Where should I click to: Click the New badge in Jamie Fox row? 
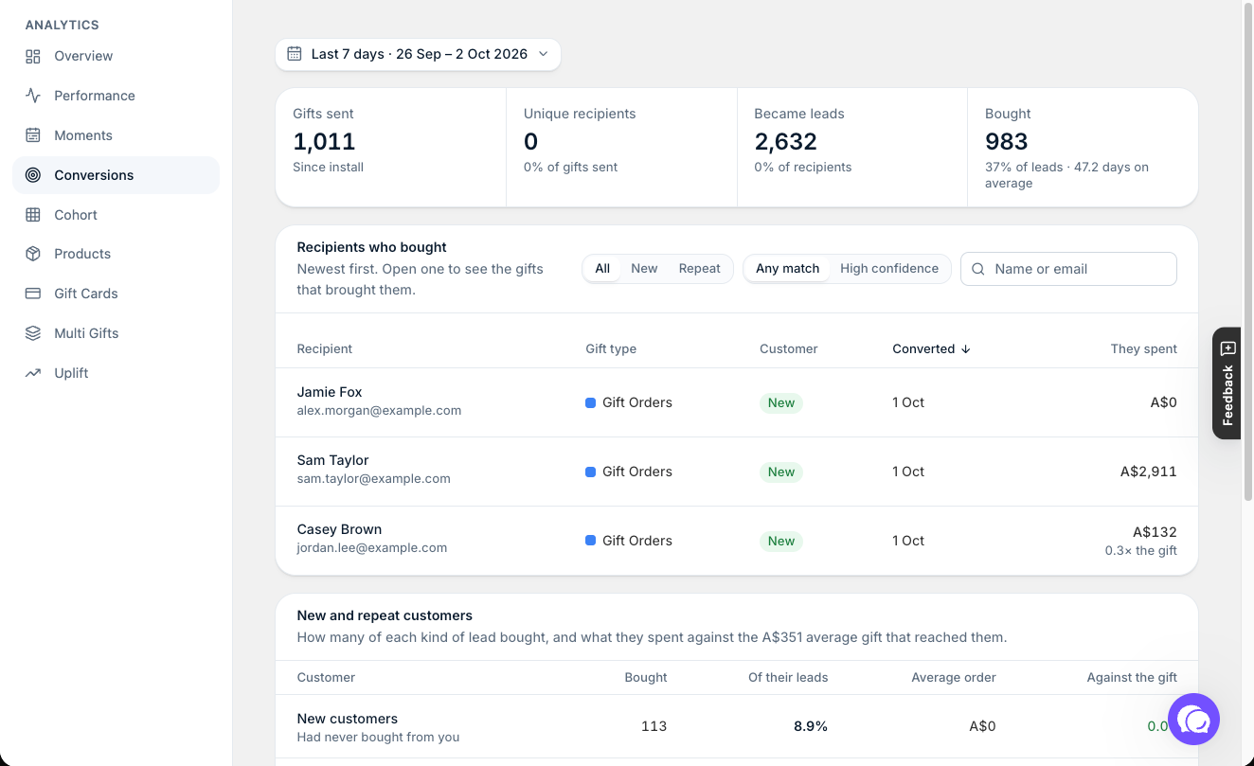781,402
